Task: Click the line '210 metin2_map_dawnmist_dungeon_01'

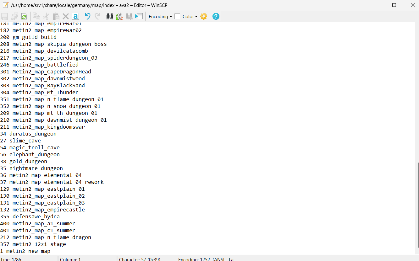Action: (x=53, y=120)
